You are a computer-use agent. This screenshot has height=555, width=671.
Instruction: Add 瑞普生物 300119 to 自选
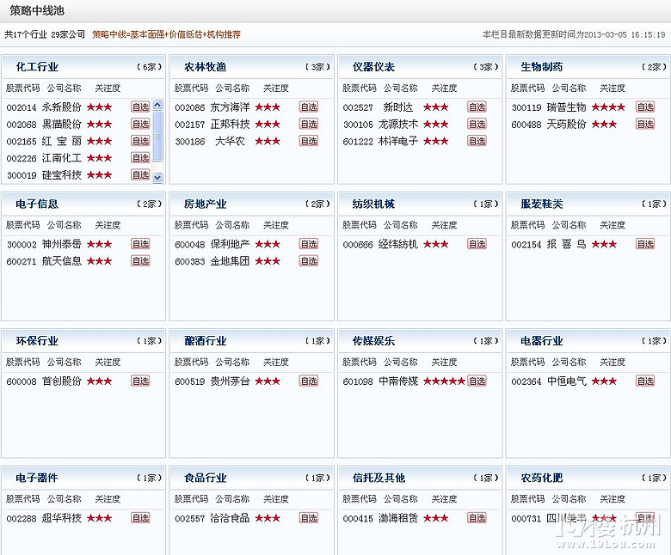645,107
